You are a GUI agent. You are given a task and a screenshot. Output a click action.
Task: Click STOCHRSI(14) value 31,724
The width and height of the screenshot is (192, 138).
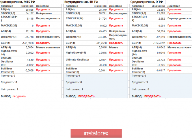(x=103, y=18)
